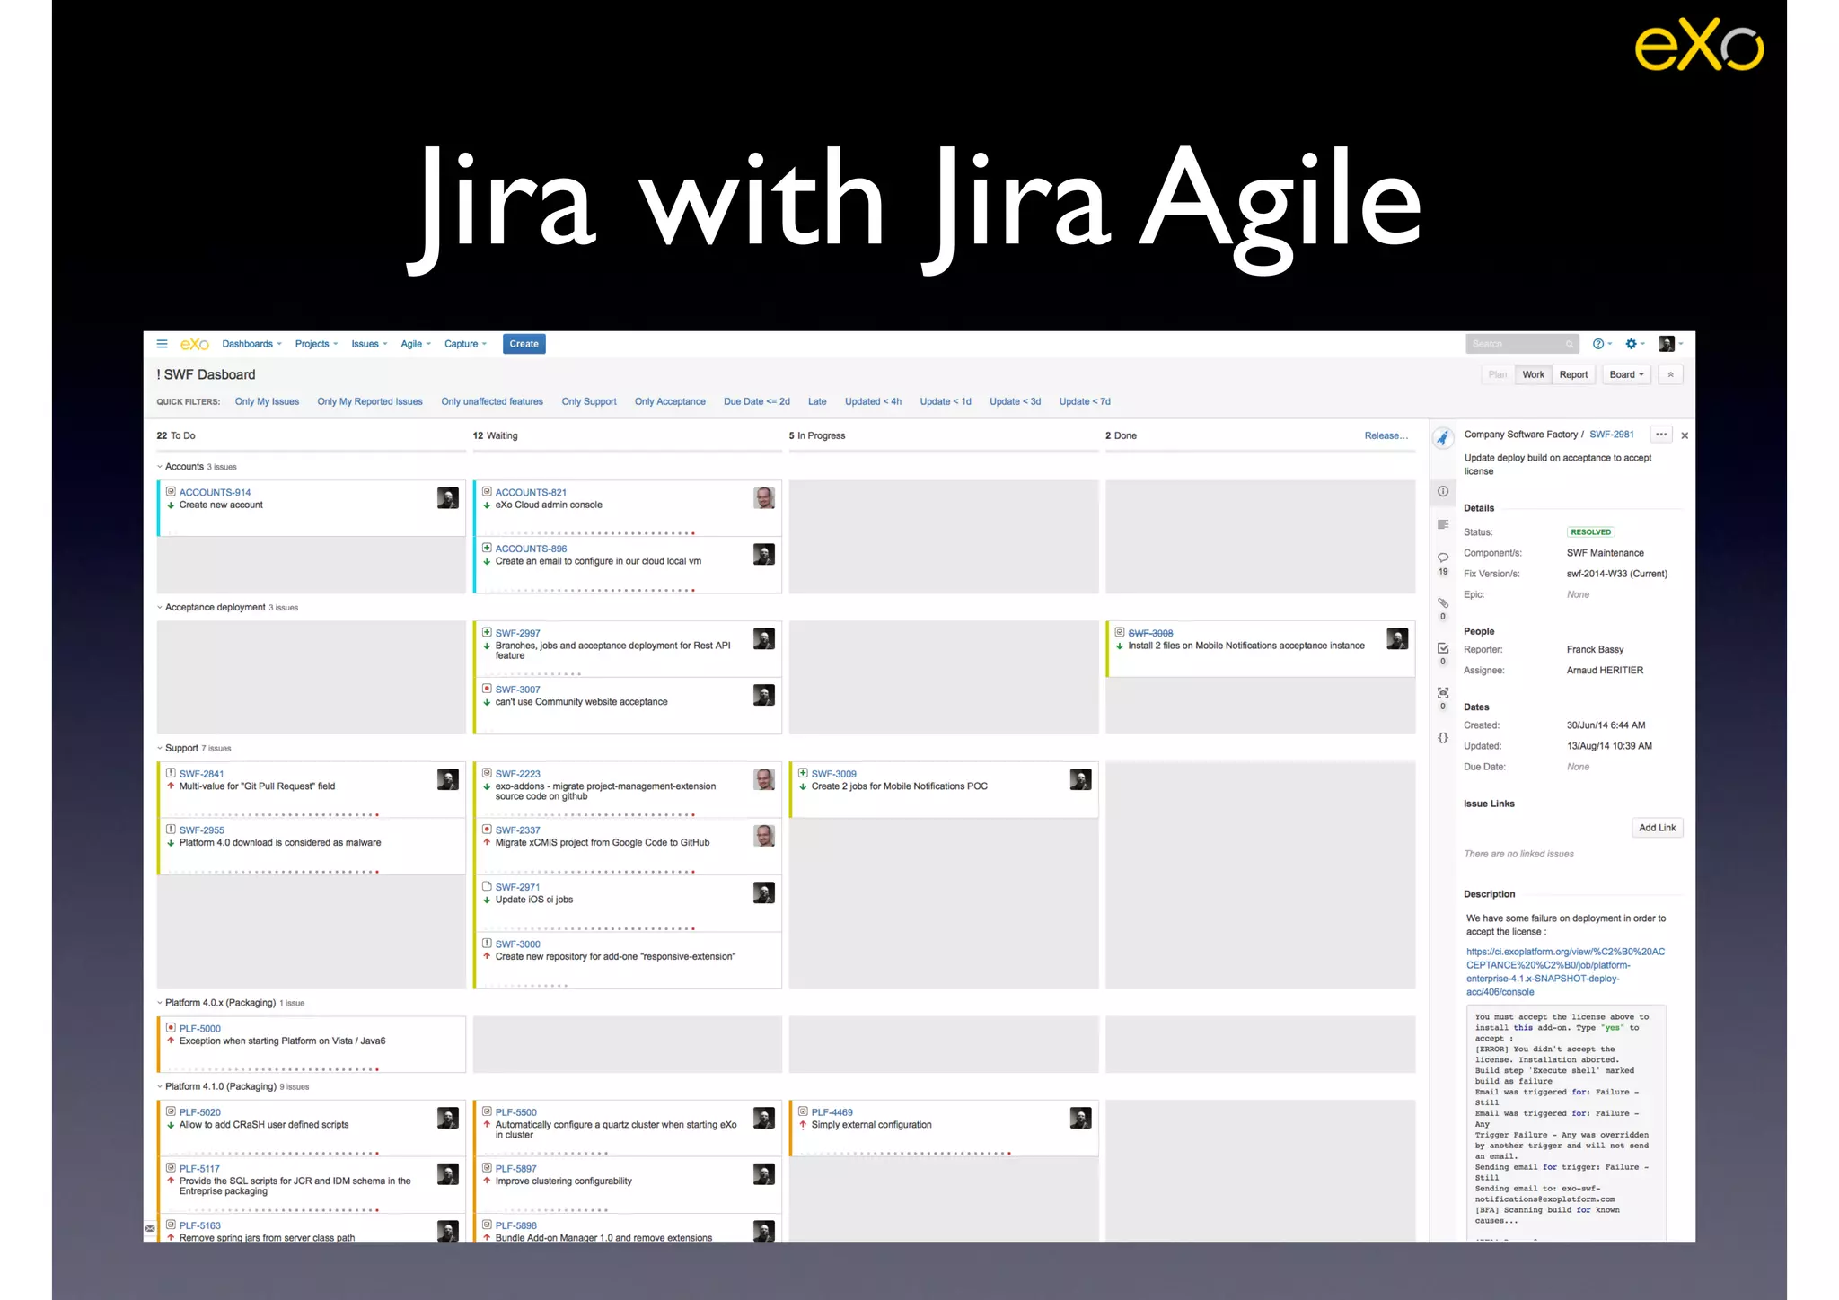The height and width of the screenshot is (1300, 1839).
Task: Switch to Work mode
Action: tap(1533, 374)
